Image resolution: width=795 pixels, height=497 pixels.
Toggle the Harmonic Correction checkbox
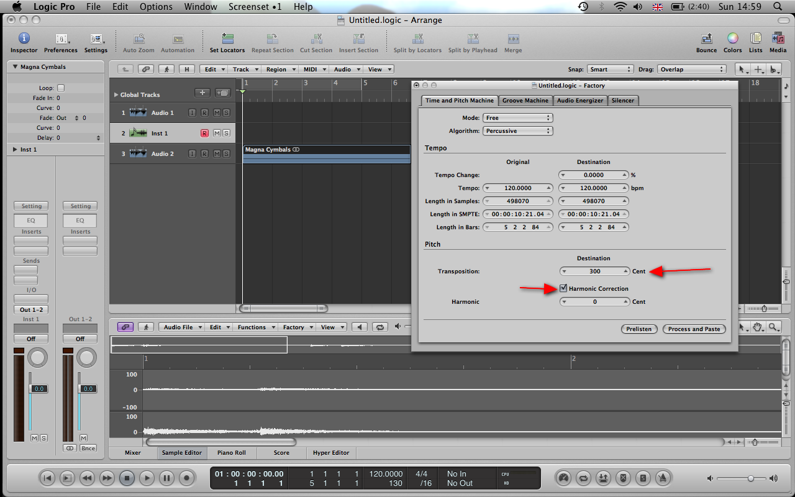pos(563,288)
